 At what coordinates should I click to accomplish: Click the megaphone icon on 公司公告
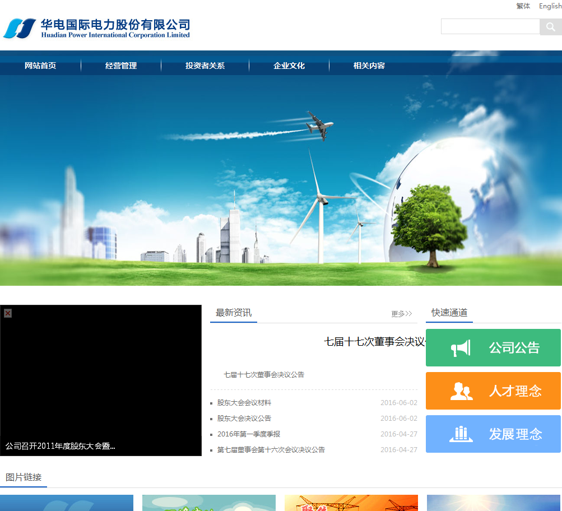(x=461, y=348)
